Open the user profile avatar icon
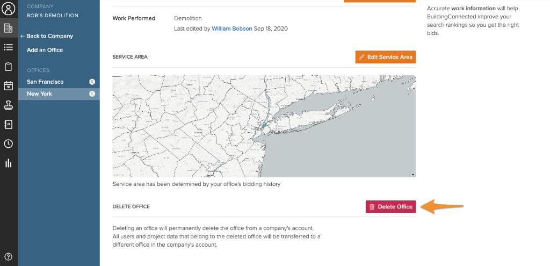The width and height of the screenshot is (550, 266). pos(9,9)
